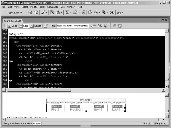Open the 31% (107) column width menu
The image size is (171, 128).
77,103
